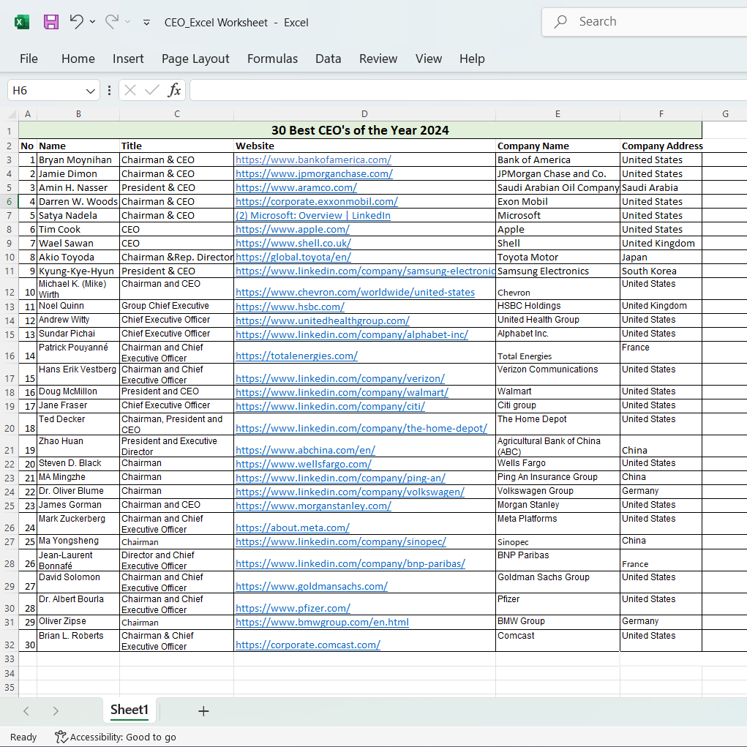The width and height of the screenshot is (747, 747).
Task: Open the jpmorganchase.com hyperlink
Action: (314, 174)
